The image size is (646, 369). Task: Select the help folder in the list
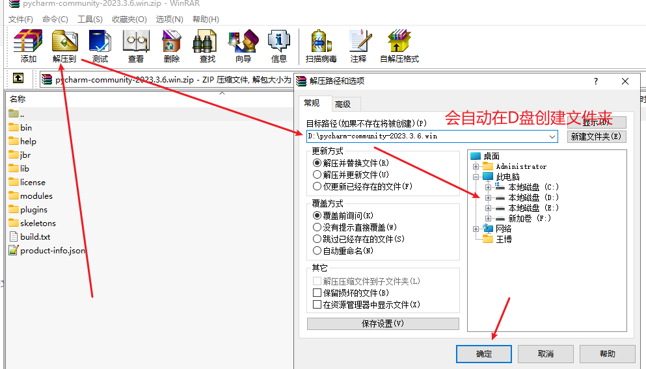[23, 141]
